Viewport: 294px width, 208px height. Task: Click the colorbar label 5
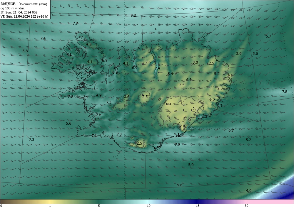(99, 206)
